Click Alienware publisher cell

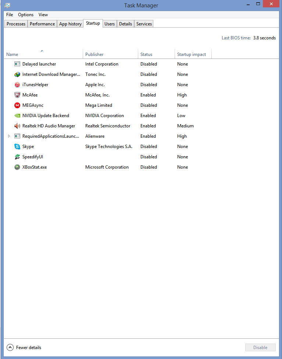coord(95,136)
